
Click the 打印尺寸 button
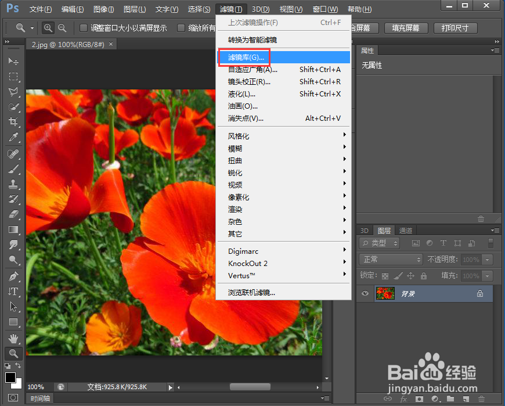point(455,28)
